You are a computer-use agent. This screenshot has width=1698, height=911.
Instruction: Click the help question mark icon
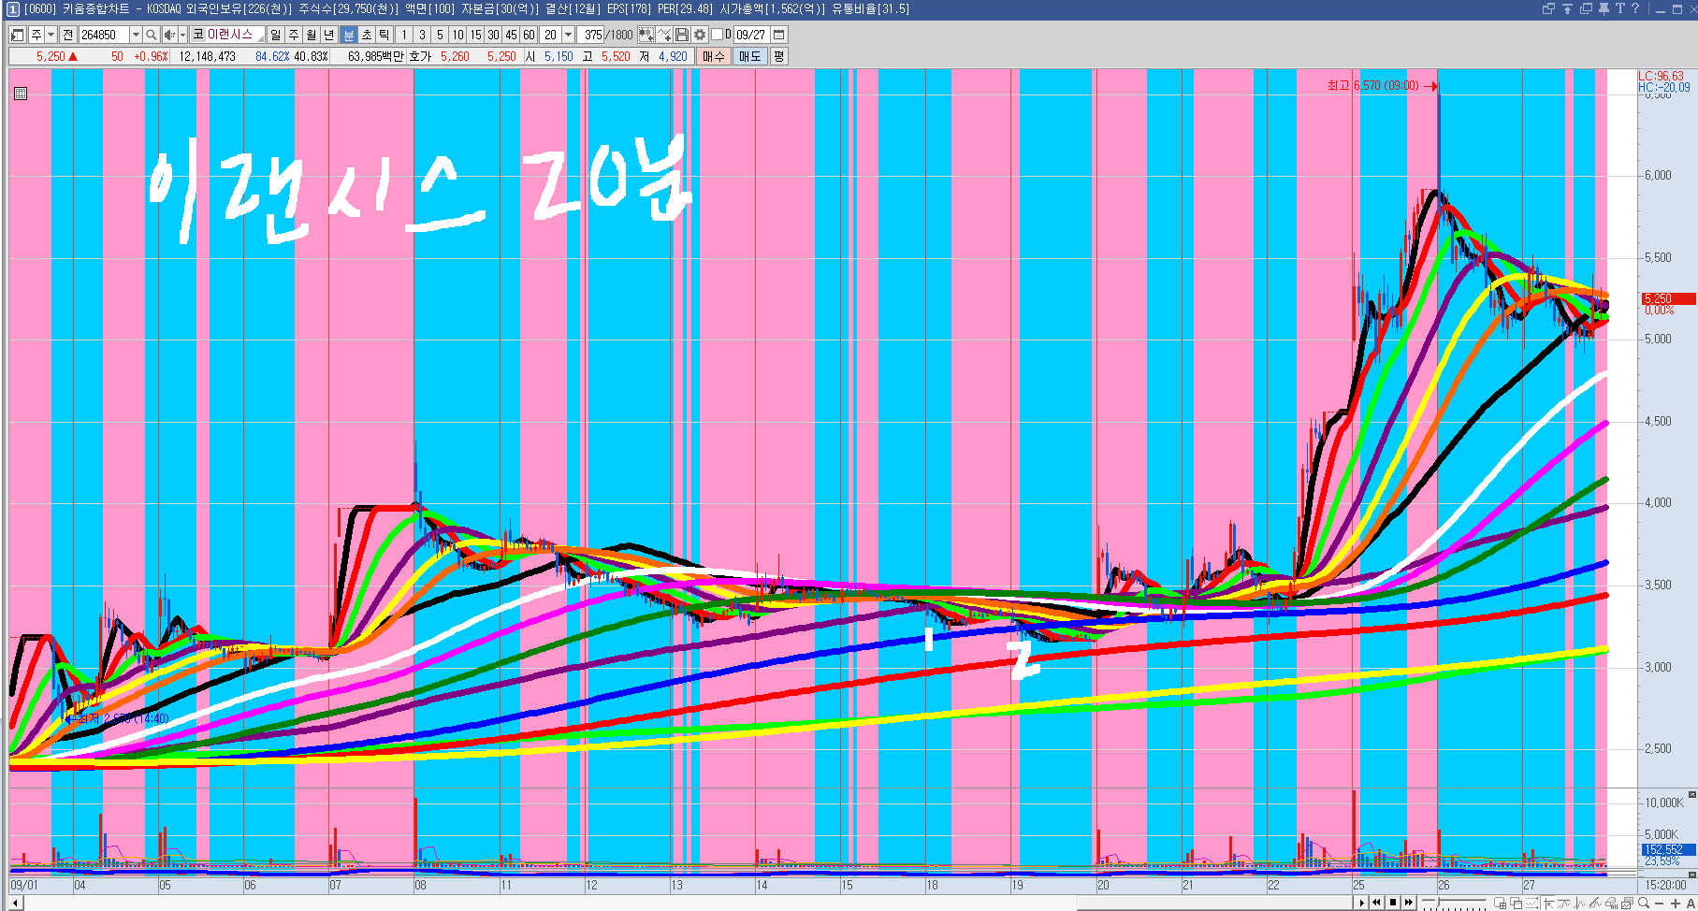(1634, 8)
